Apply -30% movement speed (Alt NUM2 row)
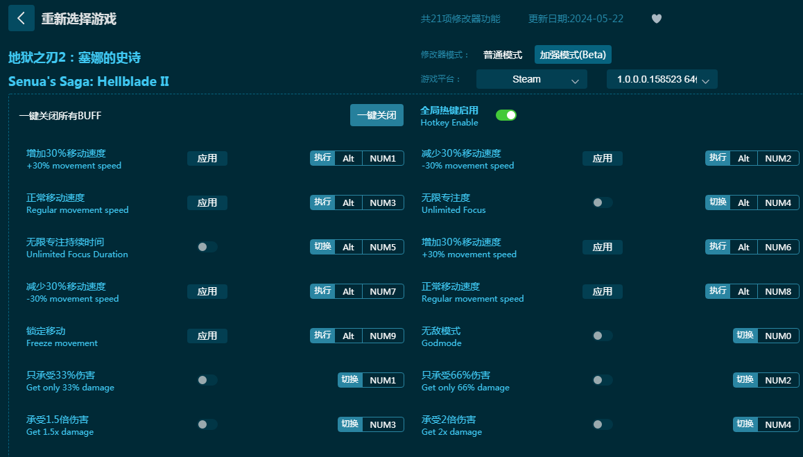 click(602, 158)
